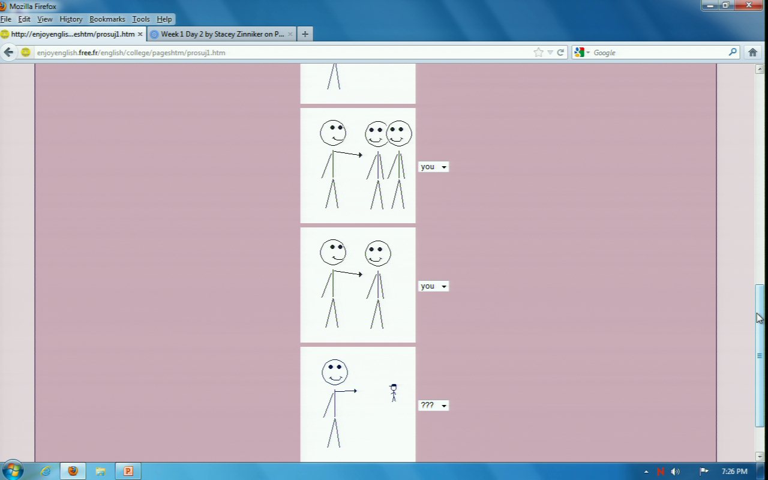768x480 pixels.
Task: Click the volume speaker tray icon
Action: [676, 472]
